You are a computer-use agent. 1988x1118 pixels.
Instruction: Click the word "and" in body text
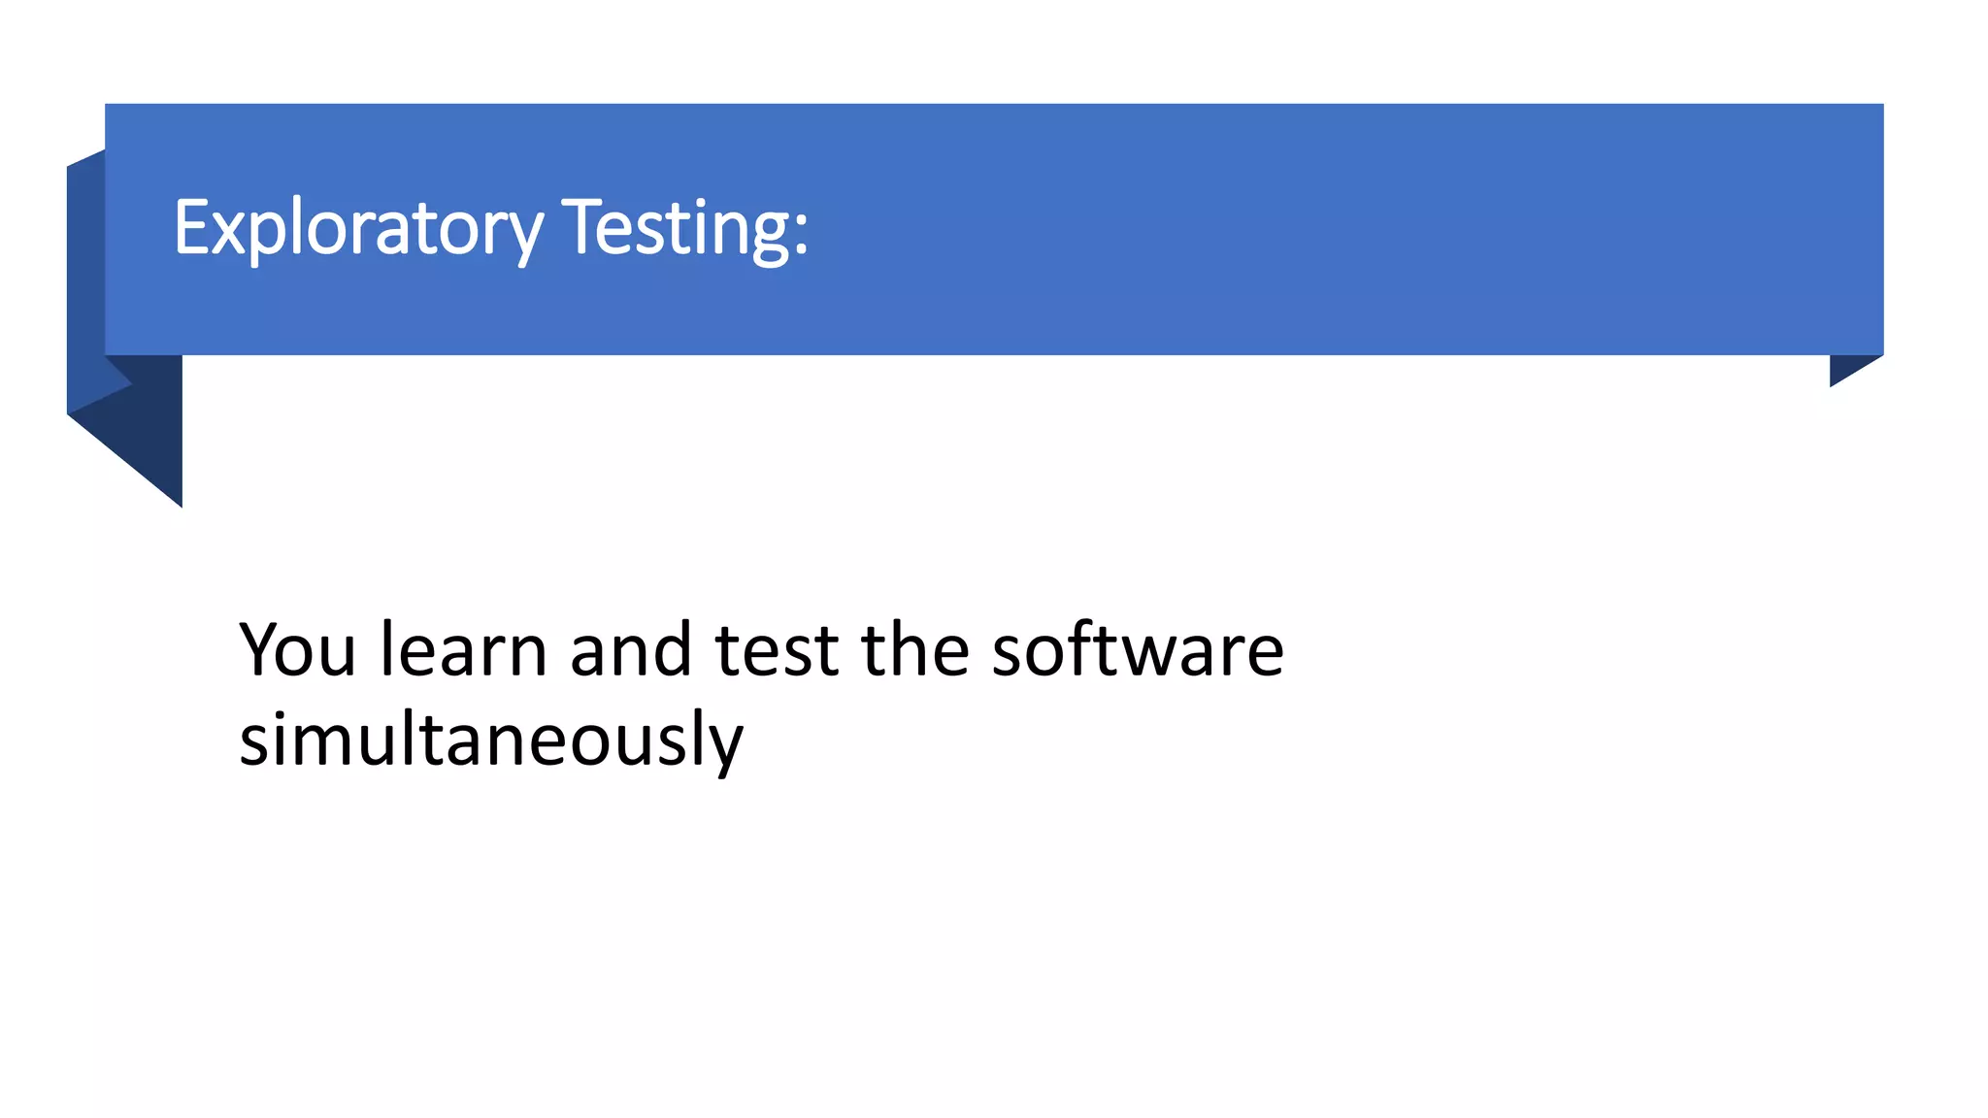pyautogui.click(x=631, y=649)
